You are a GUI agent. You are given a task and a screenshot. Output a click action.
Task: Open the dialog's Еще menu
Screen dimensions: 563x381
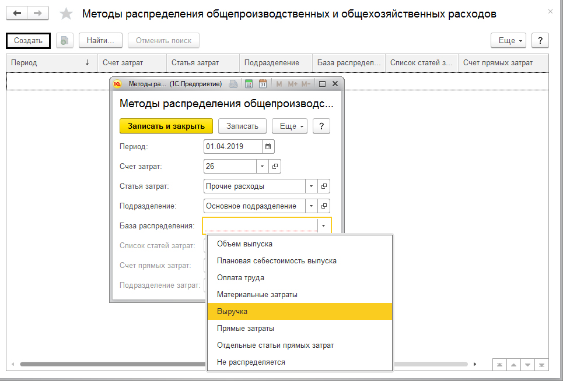click(x=290, y=126)
